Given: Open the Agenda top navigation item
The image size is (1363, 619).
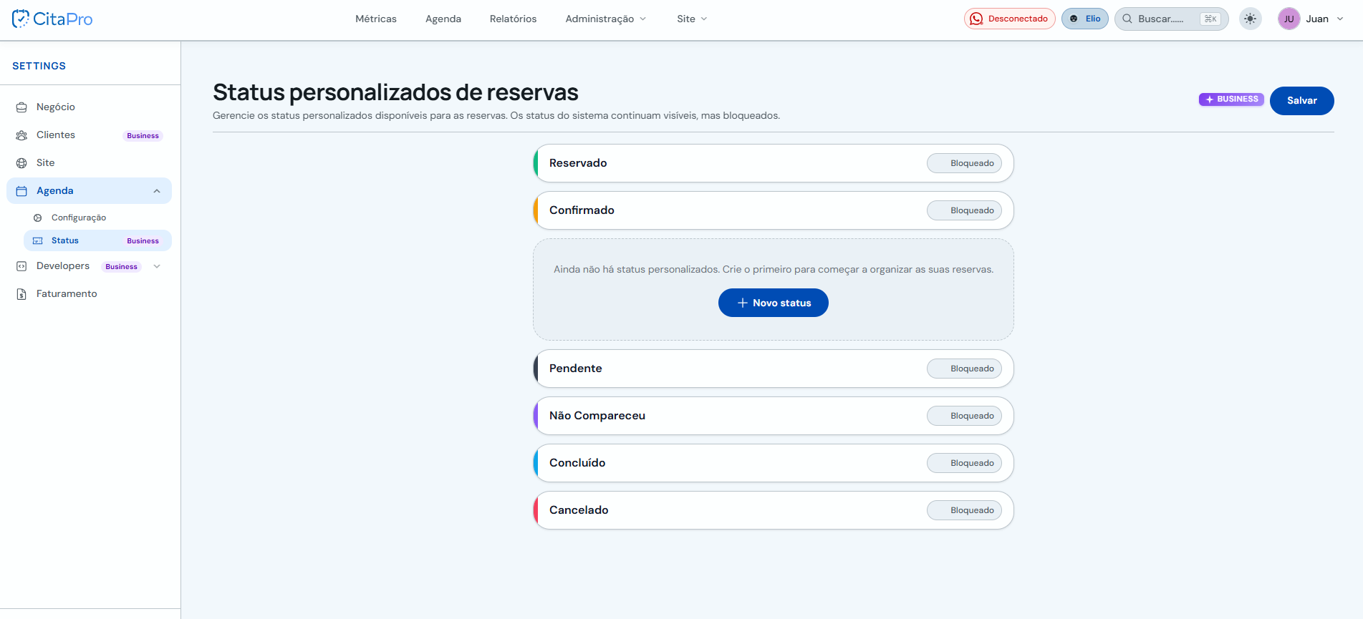Looking at the screenshot, I should (443, 19).
